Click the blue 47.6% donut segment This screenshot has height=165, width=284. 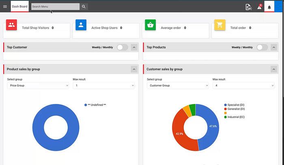[213, 126]
